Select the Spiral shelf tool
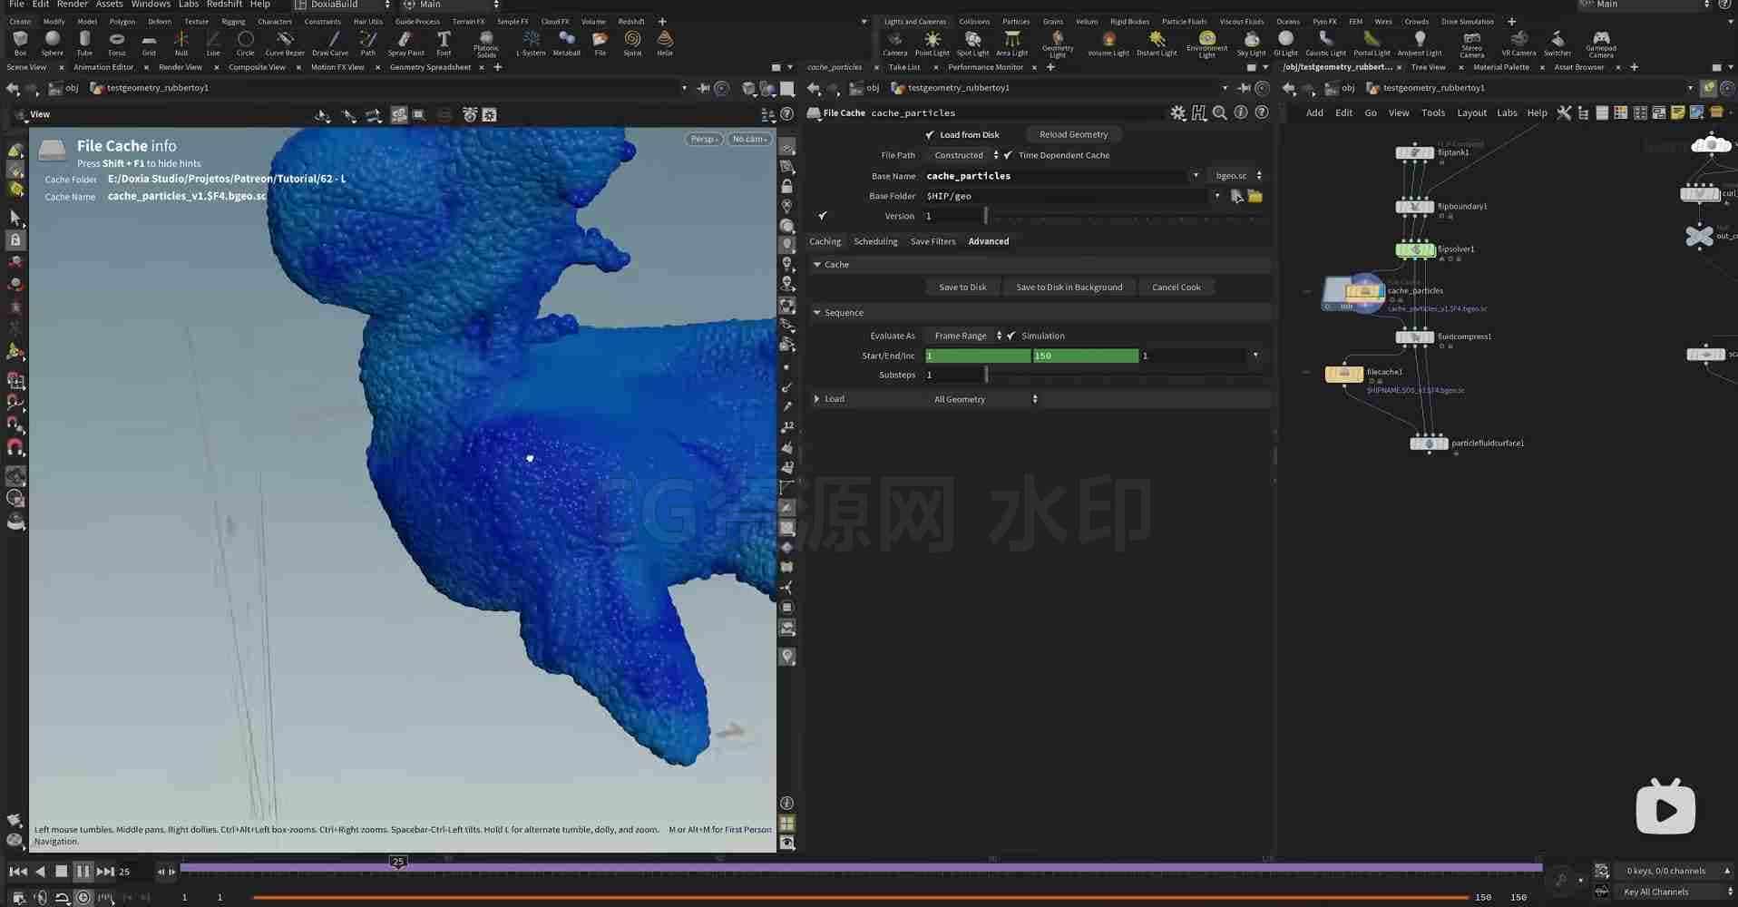 click(x=632, y=43)
